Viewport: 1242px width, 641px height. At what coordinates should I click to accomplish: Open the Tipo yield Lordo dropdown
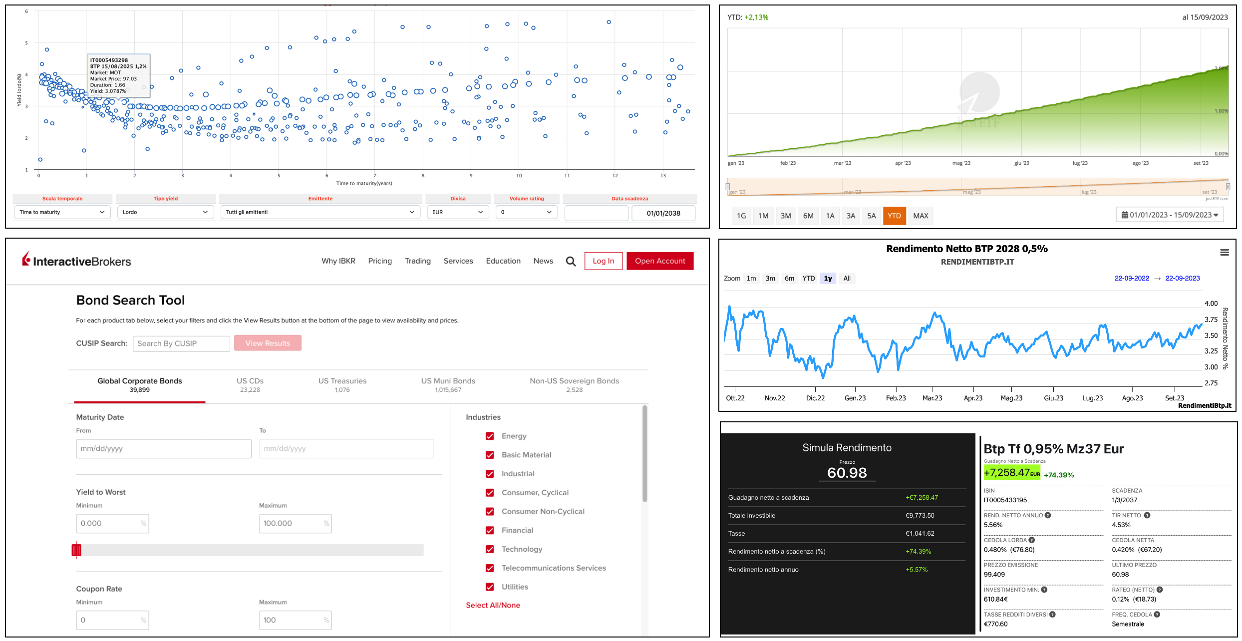point(165,212)
